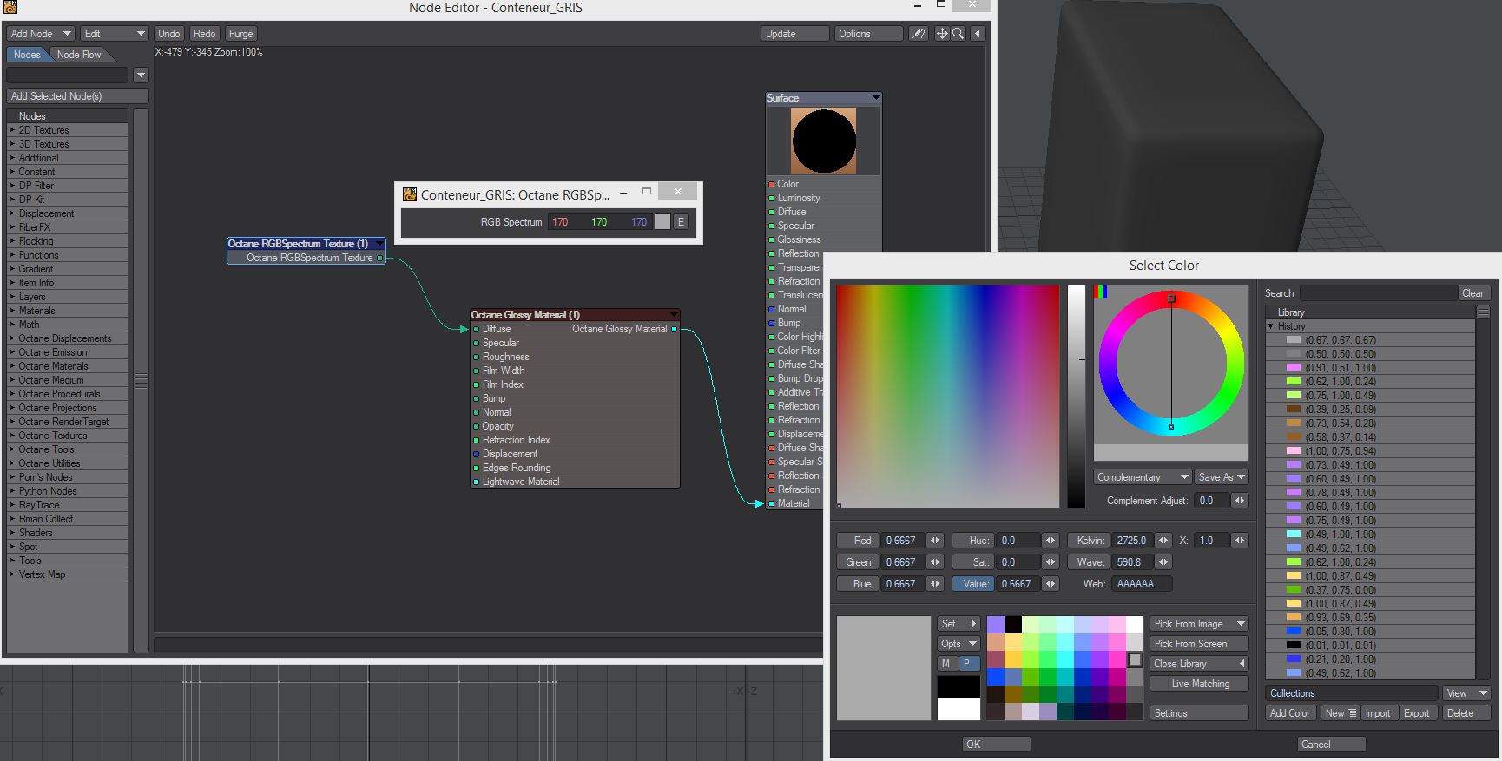The width and height of the screenshot is (1502, 761).
Task: Open the View dropdown in Collections
Action: [x=1466, y=693]
